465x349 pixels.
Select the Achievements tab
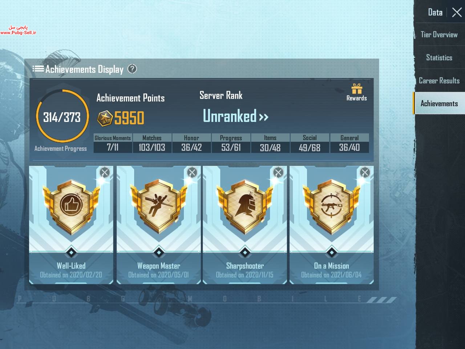pos(439,103)
